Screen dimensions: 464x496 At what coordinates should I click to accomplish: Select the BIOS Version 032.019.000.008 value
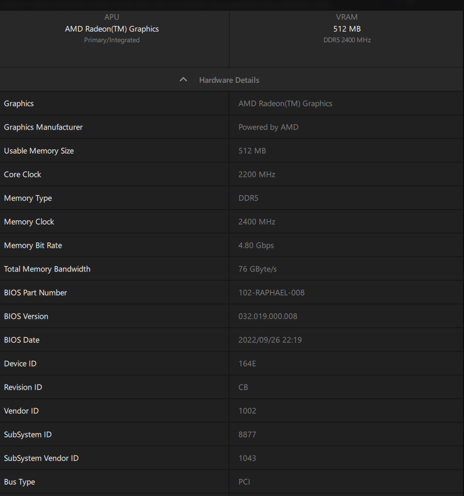(268, 316)
